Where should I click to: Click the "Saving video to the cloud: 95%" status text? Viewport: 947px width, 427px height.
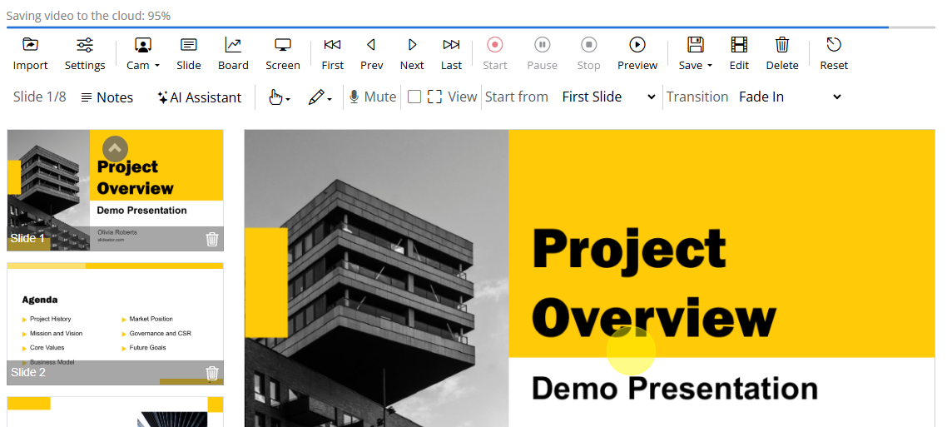pos(88,16)
